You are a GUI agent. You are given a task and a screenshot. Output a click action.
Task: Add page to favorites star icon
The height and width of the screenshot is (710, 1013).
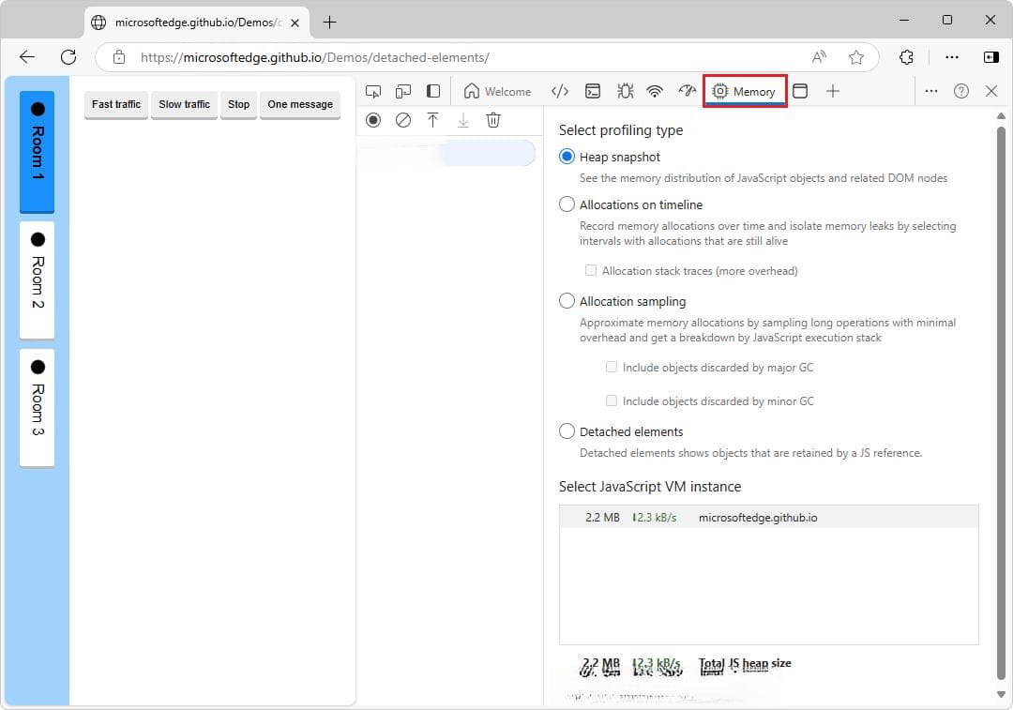[x=856, y=57]
